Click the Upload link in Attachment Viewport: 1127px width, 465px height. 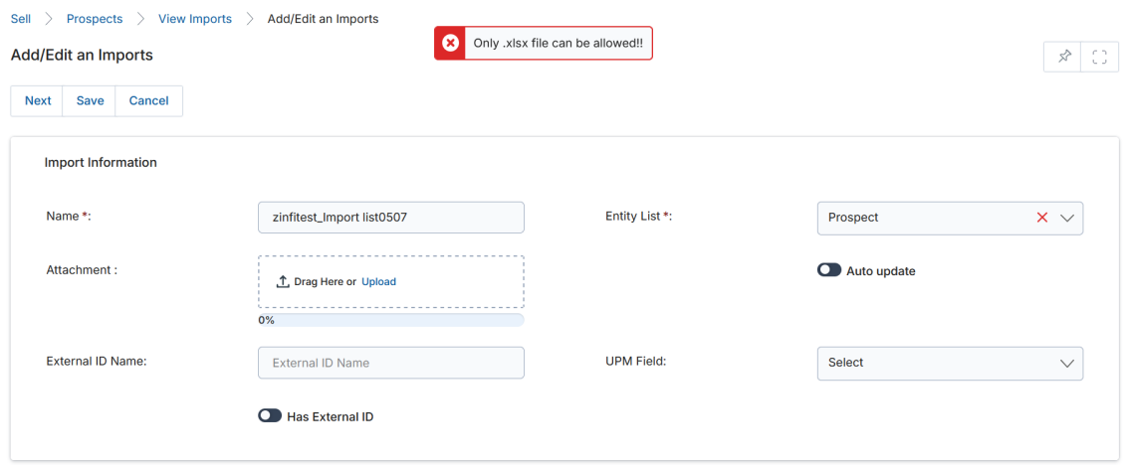tap(378, 281)
